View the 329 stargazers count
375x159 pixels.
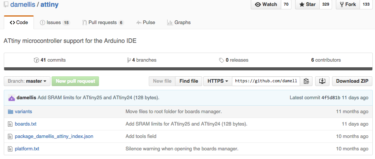[x=326, y=5]
